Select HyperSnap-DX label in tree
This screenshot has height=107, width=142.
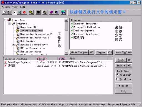[x=28, y=27]
